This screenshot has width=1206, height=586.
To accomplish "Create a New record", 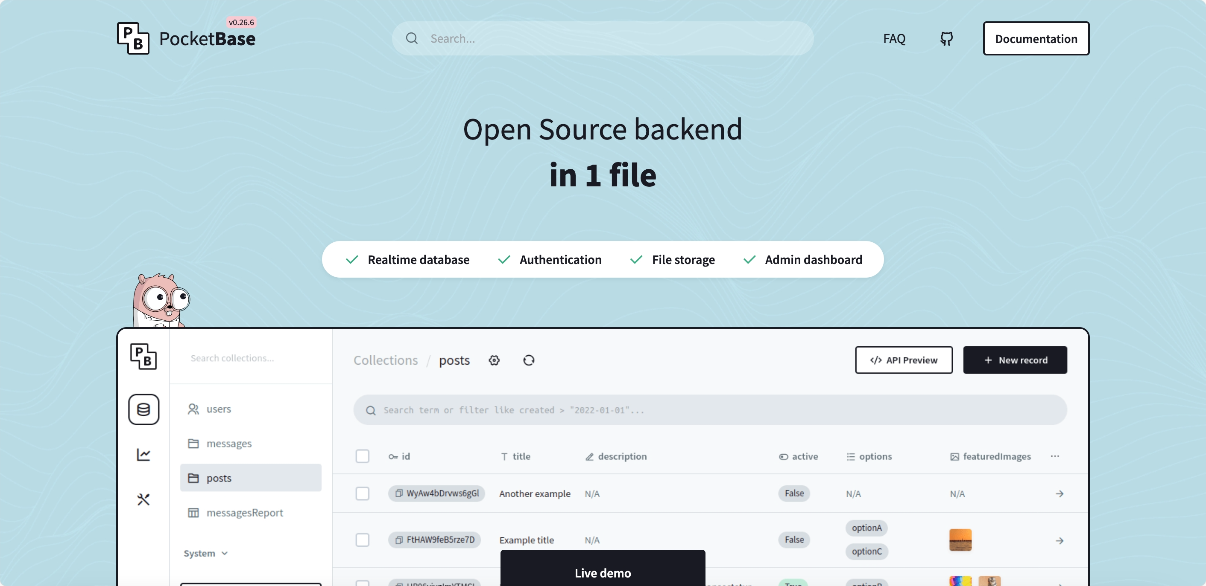I will pos(1015,360).
